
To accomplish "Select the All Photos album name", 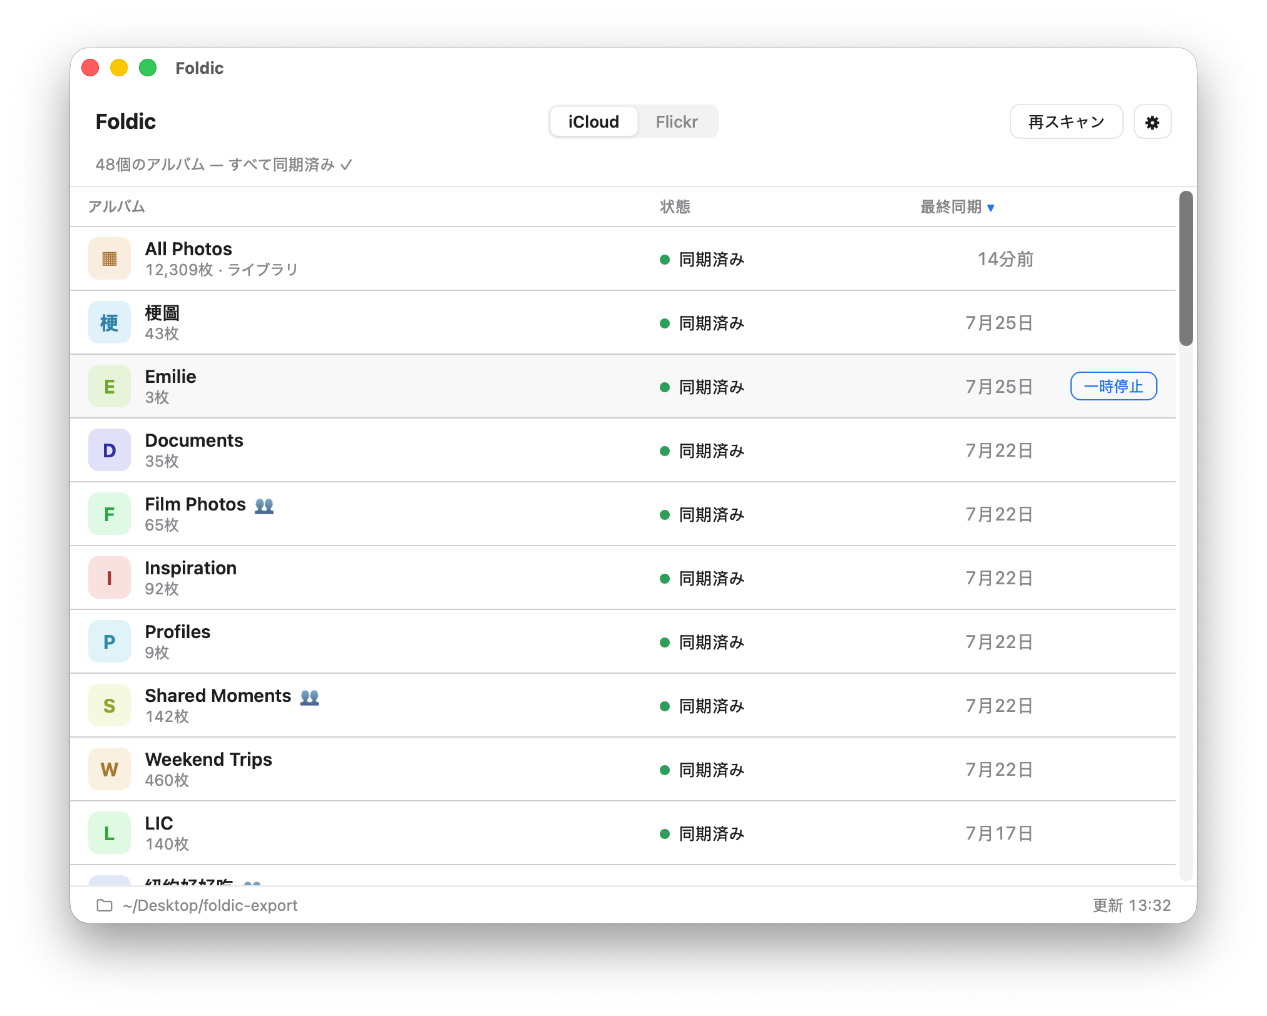I will click(188, 249).
